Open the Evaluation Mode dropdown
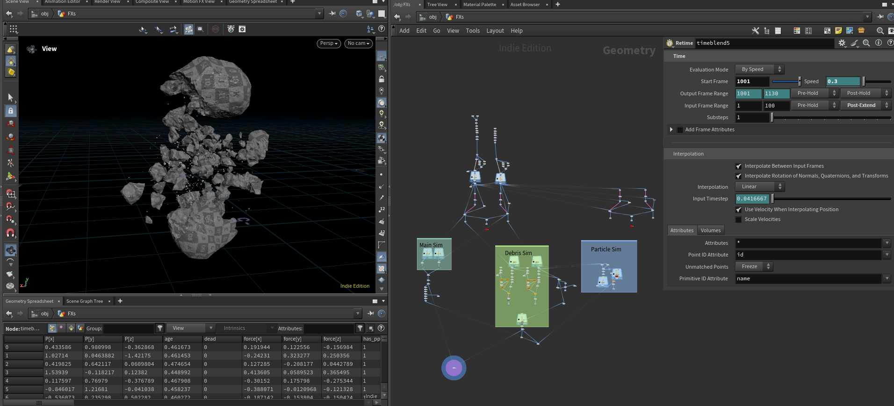The width and height of the screenshot is (894, 406). pos(760,69)
